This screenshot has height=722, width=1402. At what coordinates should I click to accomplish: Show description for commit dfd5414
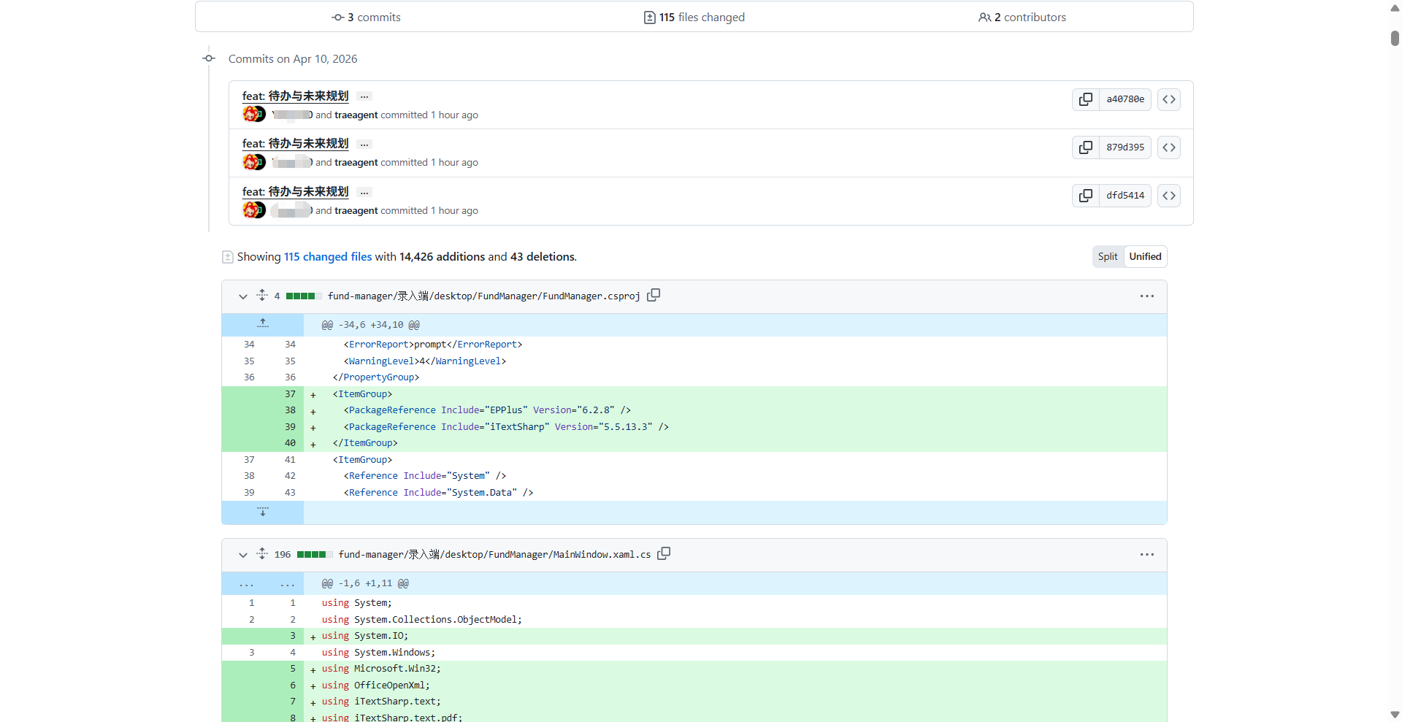364,193
